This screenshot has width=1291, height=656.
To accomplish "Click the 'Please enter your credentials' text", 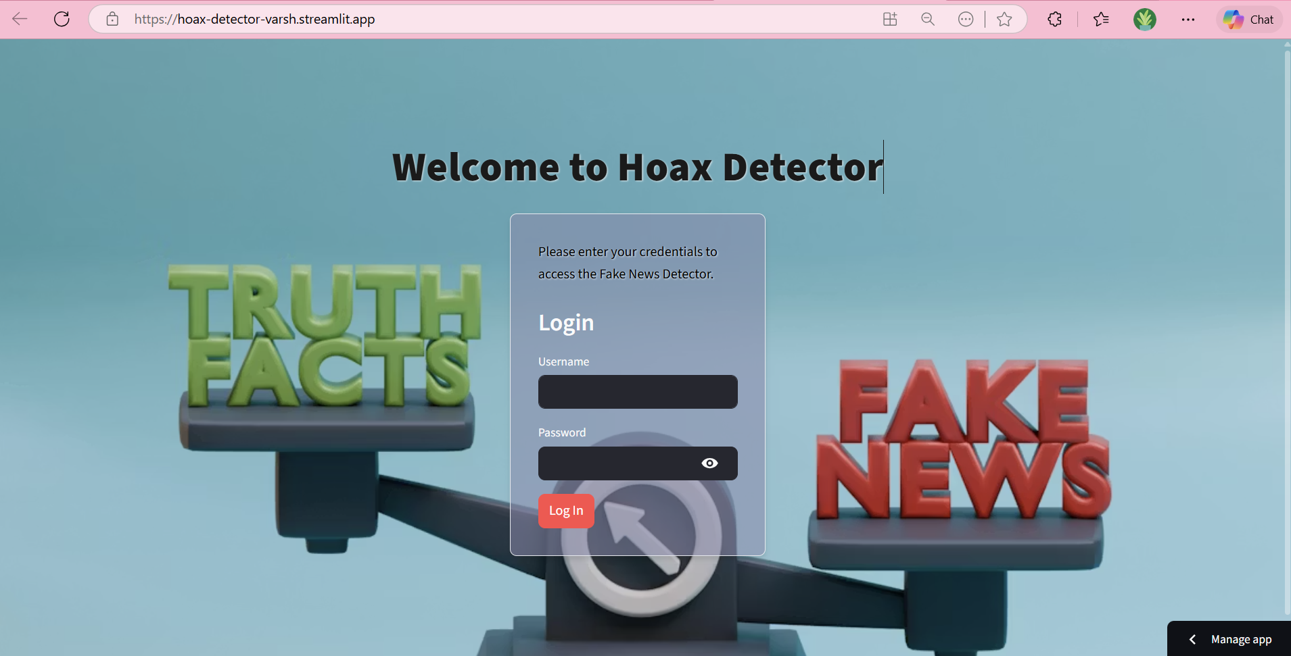I will click(x=628, y=263).
